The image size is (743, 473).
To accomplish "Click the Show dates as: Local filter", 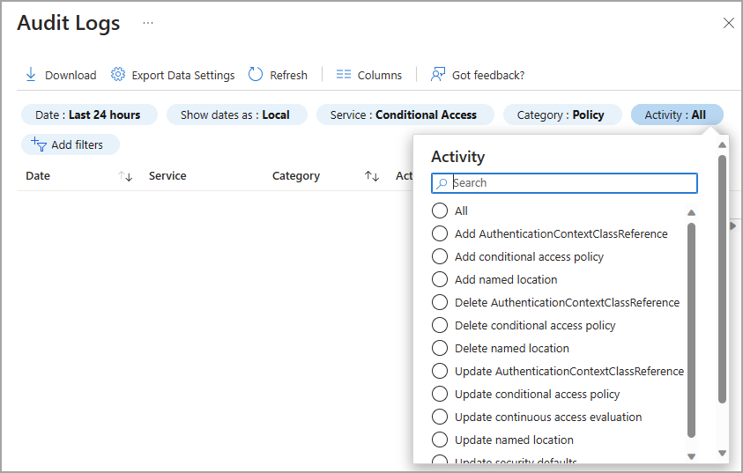I will click(235, 115).
